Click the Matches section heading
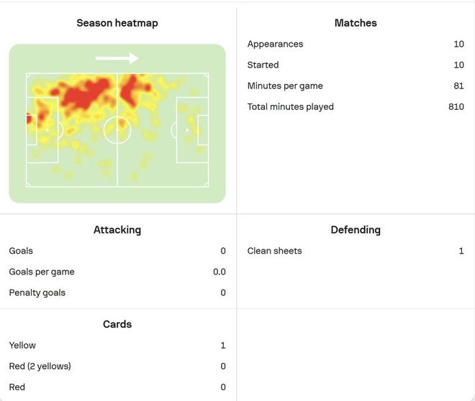The height and width of the screenshot is (401, 475). tap(356, 23)
